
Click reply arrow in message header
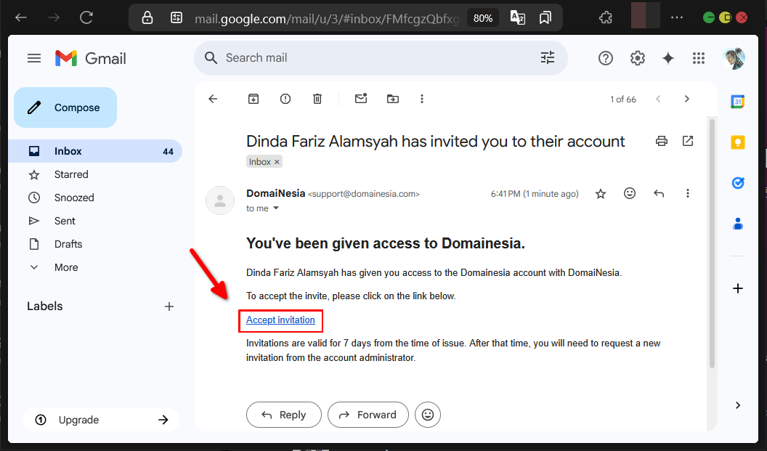pos(659,194)
